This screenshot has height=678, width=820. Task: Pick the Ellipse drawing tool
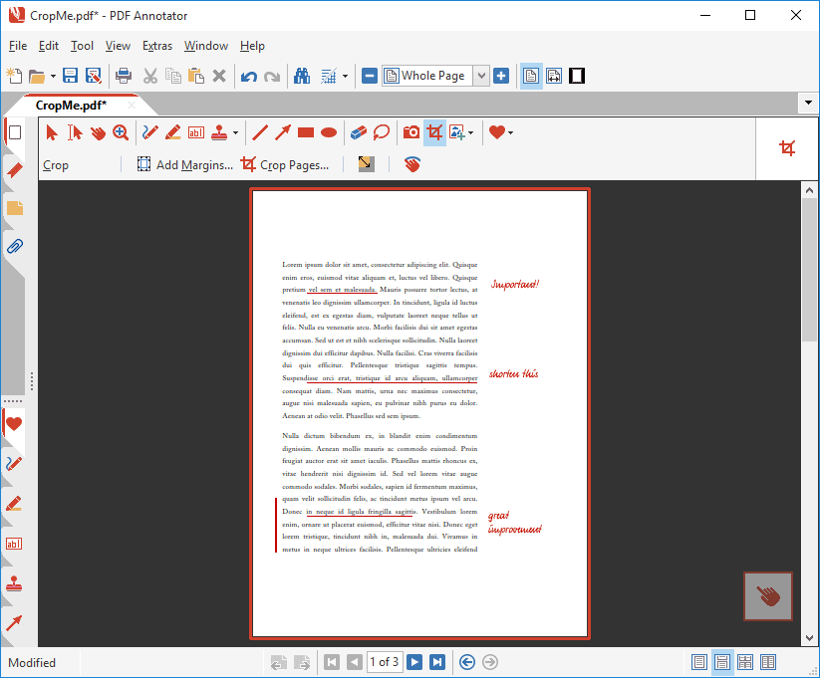(328, 131)
